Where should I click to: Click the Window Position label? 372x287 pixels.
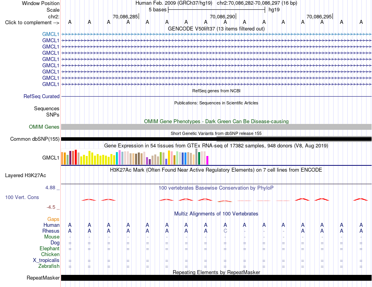tap(41, 3)
